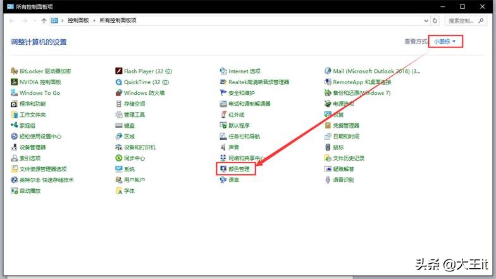
Task: Open 任务栏和导航 link
Action: click(244, 137)
